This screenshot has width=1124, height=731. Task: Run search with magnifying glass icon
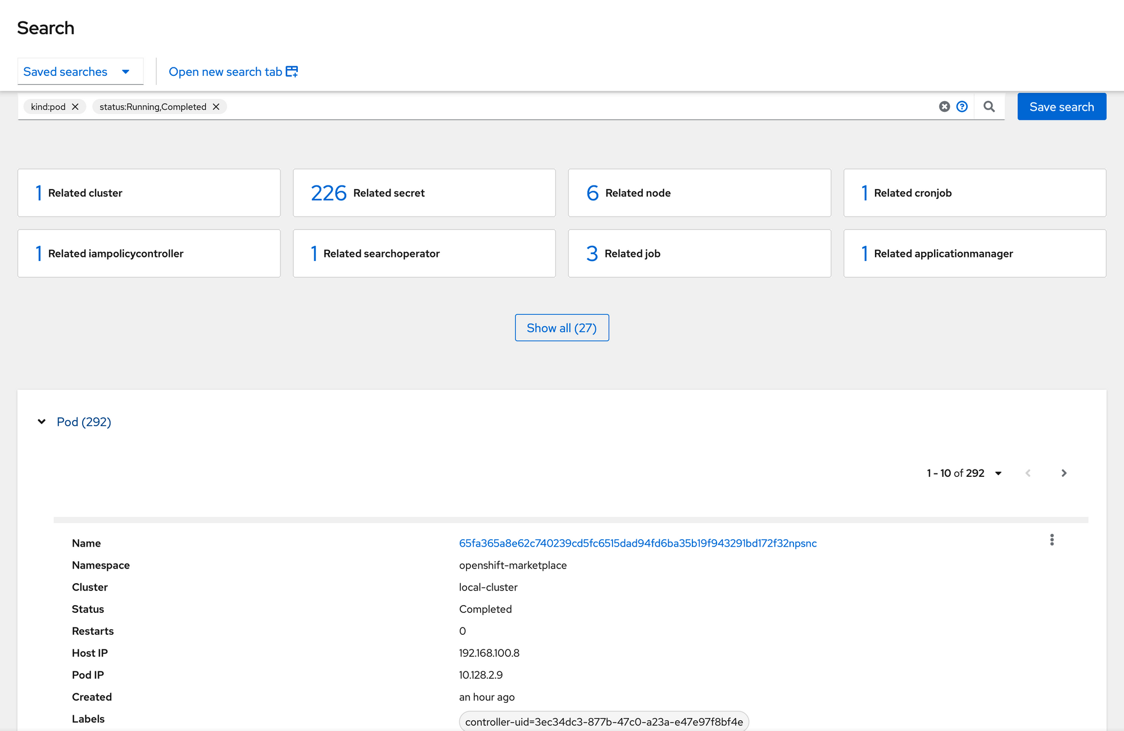click(x=989, y=107)
